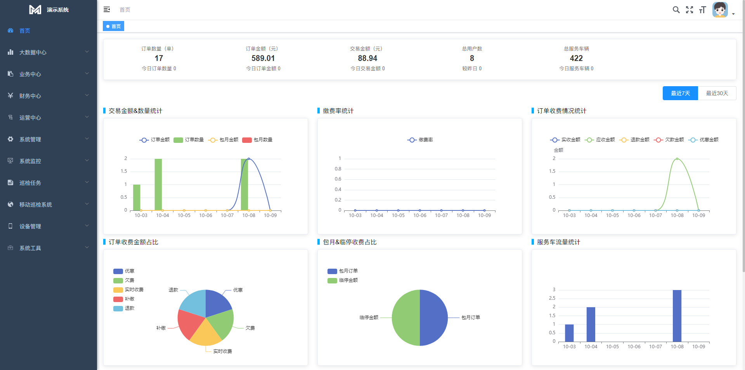The height and width of the screenshot is (370, 745).
Task: Switch to the 首页 page tab
Action: 114,26
